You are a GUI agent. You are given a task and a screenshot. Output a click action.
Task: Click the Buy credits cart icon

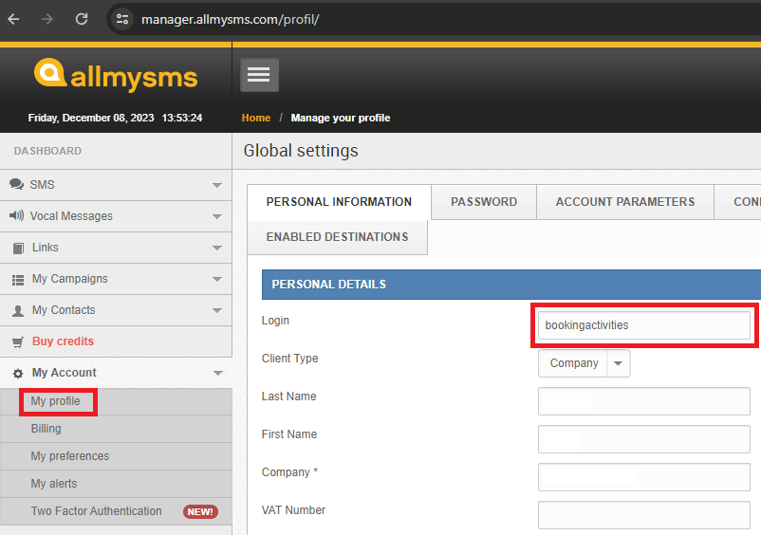click(x=18, y=341)
